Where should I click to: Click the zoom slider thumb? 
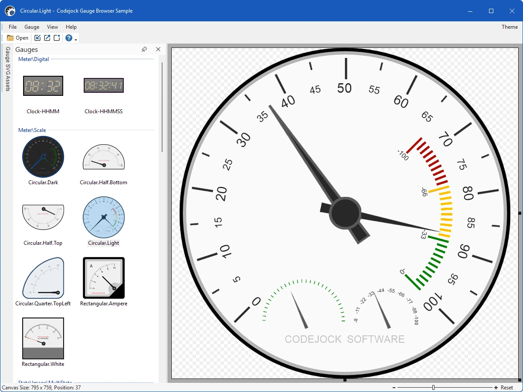coord(433,388)
